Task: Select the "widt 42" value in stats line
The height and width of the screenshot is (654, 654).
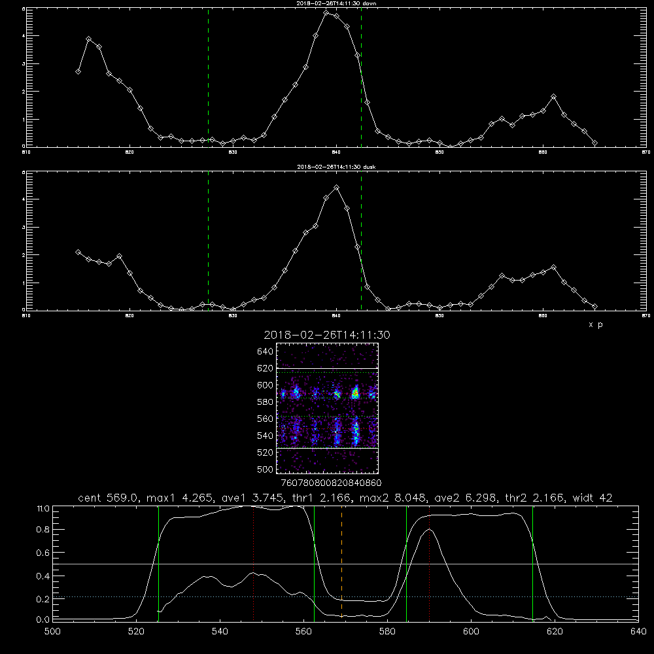Action: (x=593, y=498)
